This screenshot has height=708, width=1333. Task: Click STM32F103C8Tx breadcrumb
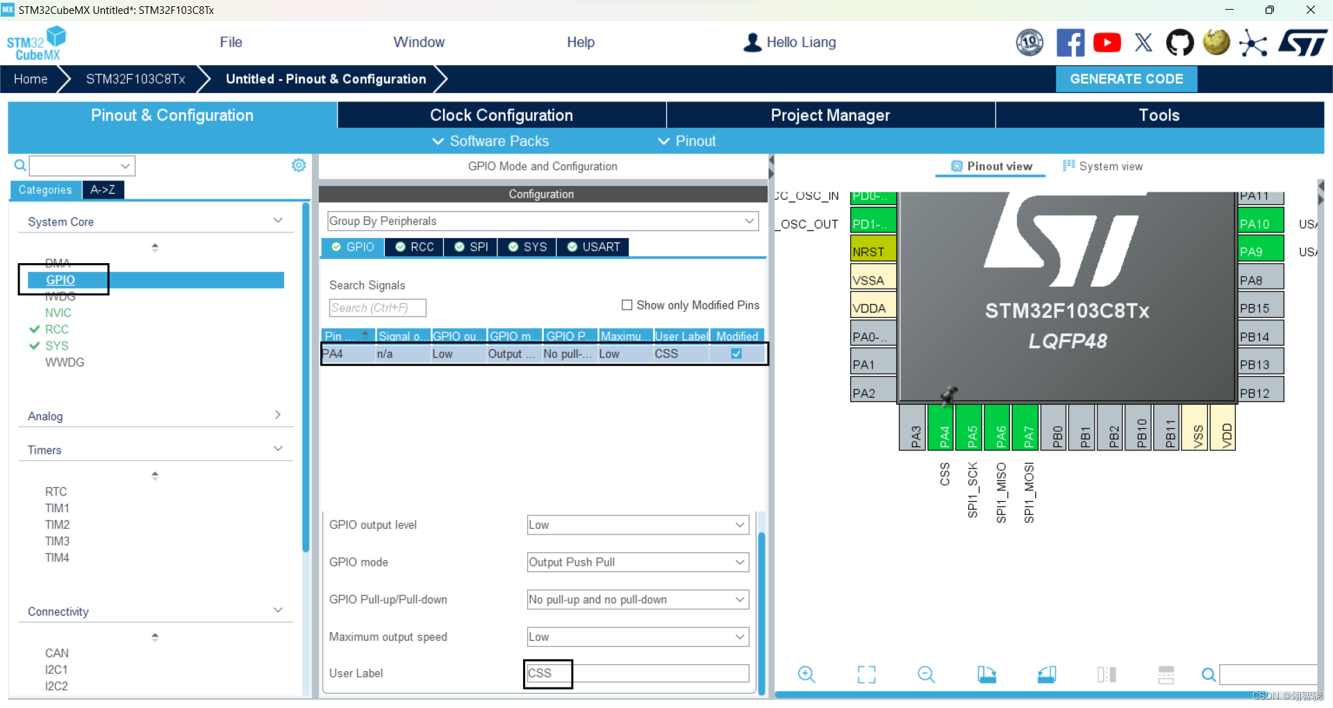click(135, 79)
